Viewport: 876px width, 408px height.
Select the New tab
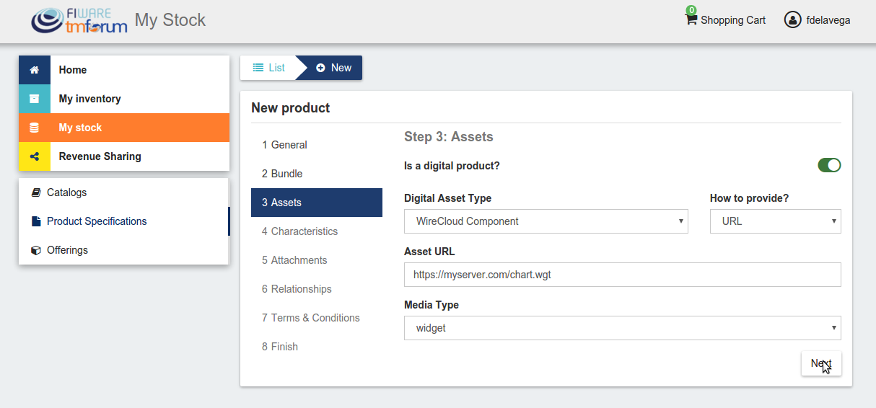[333, 68]
